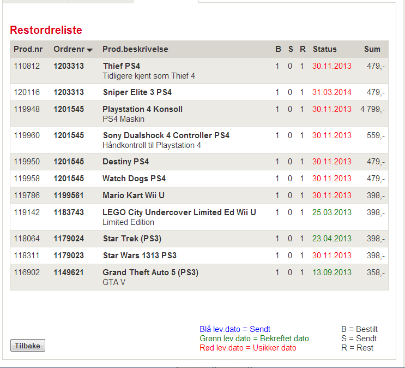Click the Status column header
Viewport: 405px width, 368px height.
point(325,49)
